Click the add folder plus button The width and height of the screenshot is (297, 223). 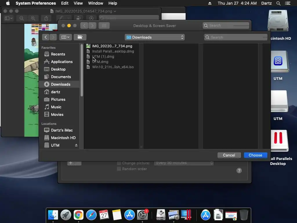(x=71, y=163)
